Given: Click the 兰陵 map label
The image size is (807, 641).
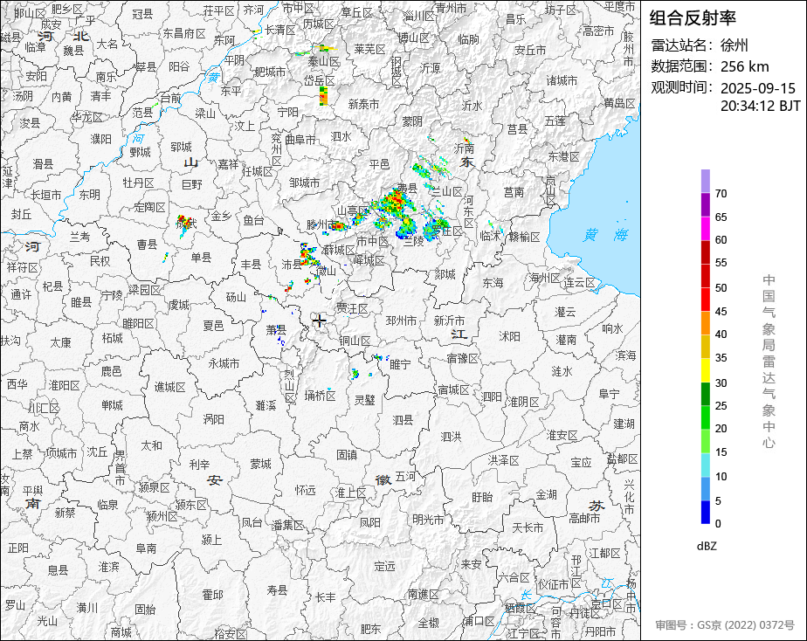Looking at the screenshot, I should (x=413, y=241).
